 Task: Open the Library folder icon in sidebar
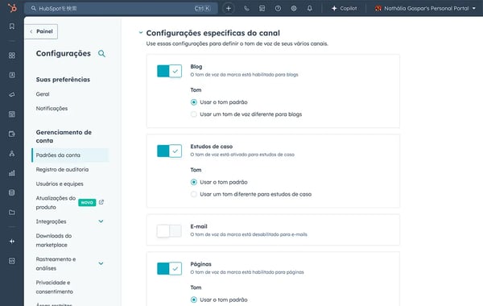pos(12,213)
